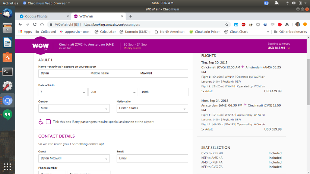The image size is (310, 174).
Task: Click the red ad-blocker extension icon
Action: (244, 25)
